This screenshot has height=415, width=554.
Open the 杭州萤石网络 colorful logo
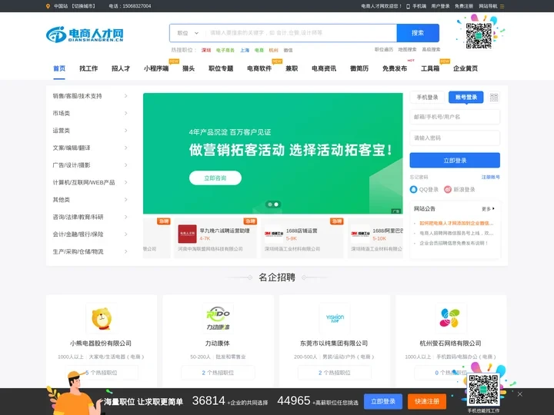coord(450,318)
